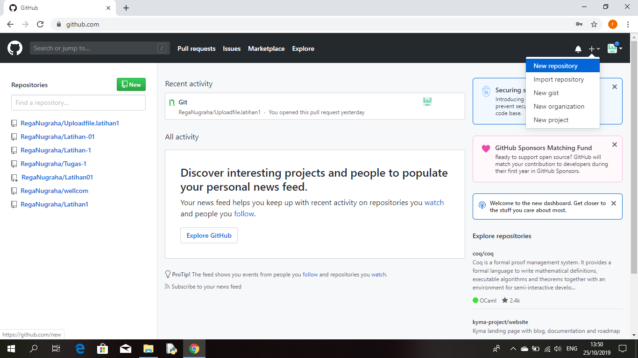This screenshot has height=358, width=638.
Task: Open Explore in the top navigation
Action: pyautogui.click(x=303, y=48)
